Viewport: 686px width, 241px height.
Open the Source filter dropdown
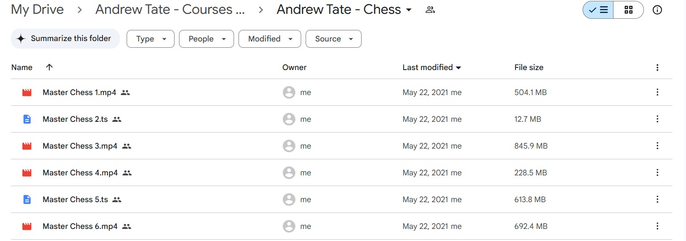[333, 39]
